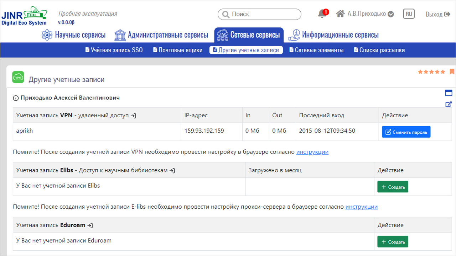Click the JINR Digital Eco System logo
The width and height of the screenshot is (456, 256).
click(x=24, y=16)
